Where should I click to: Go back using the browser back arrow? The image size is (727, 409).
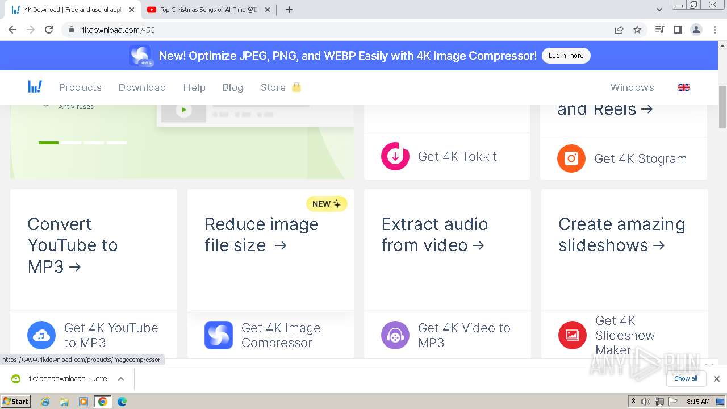coord(12,30)
